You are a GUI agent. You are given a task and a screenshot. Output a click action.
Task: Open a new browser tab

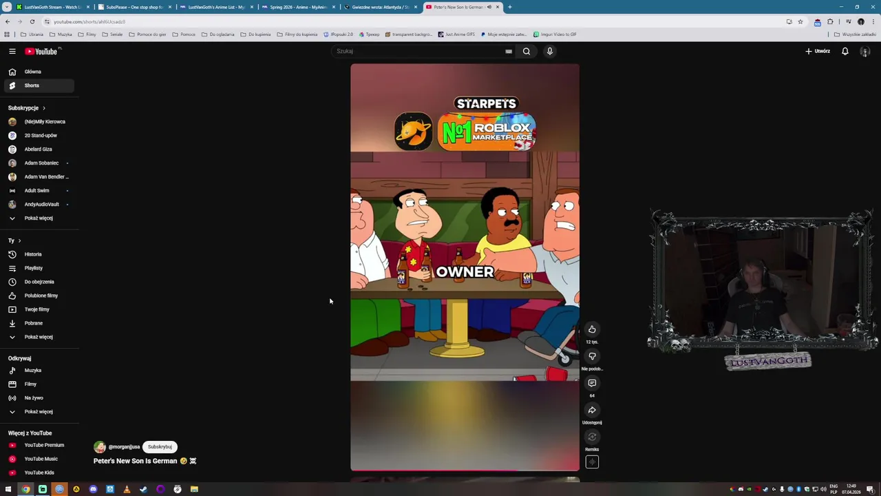(x=510, y=7)
